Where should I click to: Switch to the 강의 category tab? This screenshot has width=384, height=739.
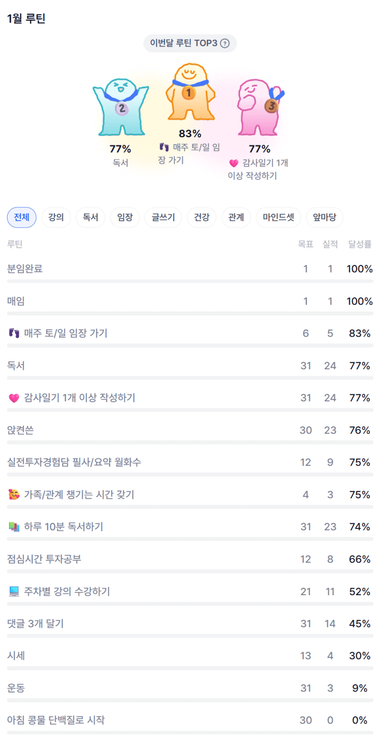(x=56, y=217)
